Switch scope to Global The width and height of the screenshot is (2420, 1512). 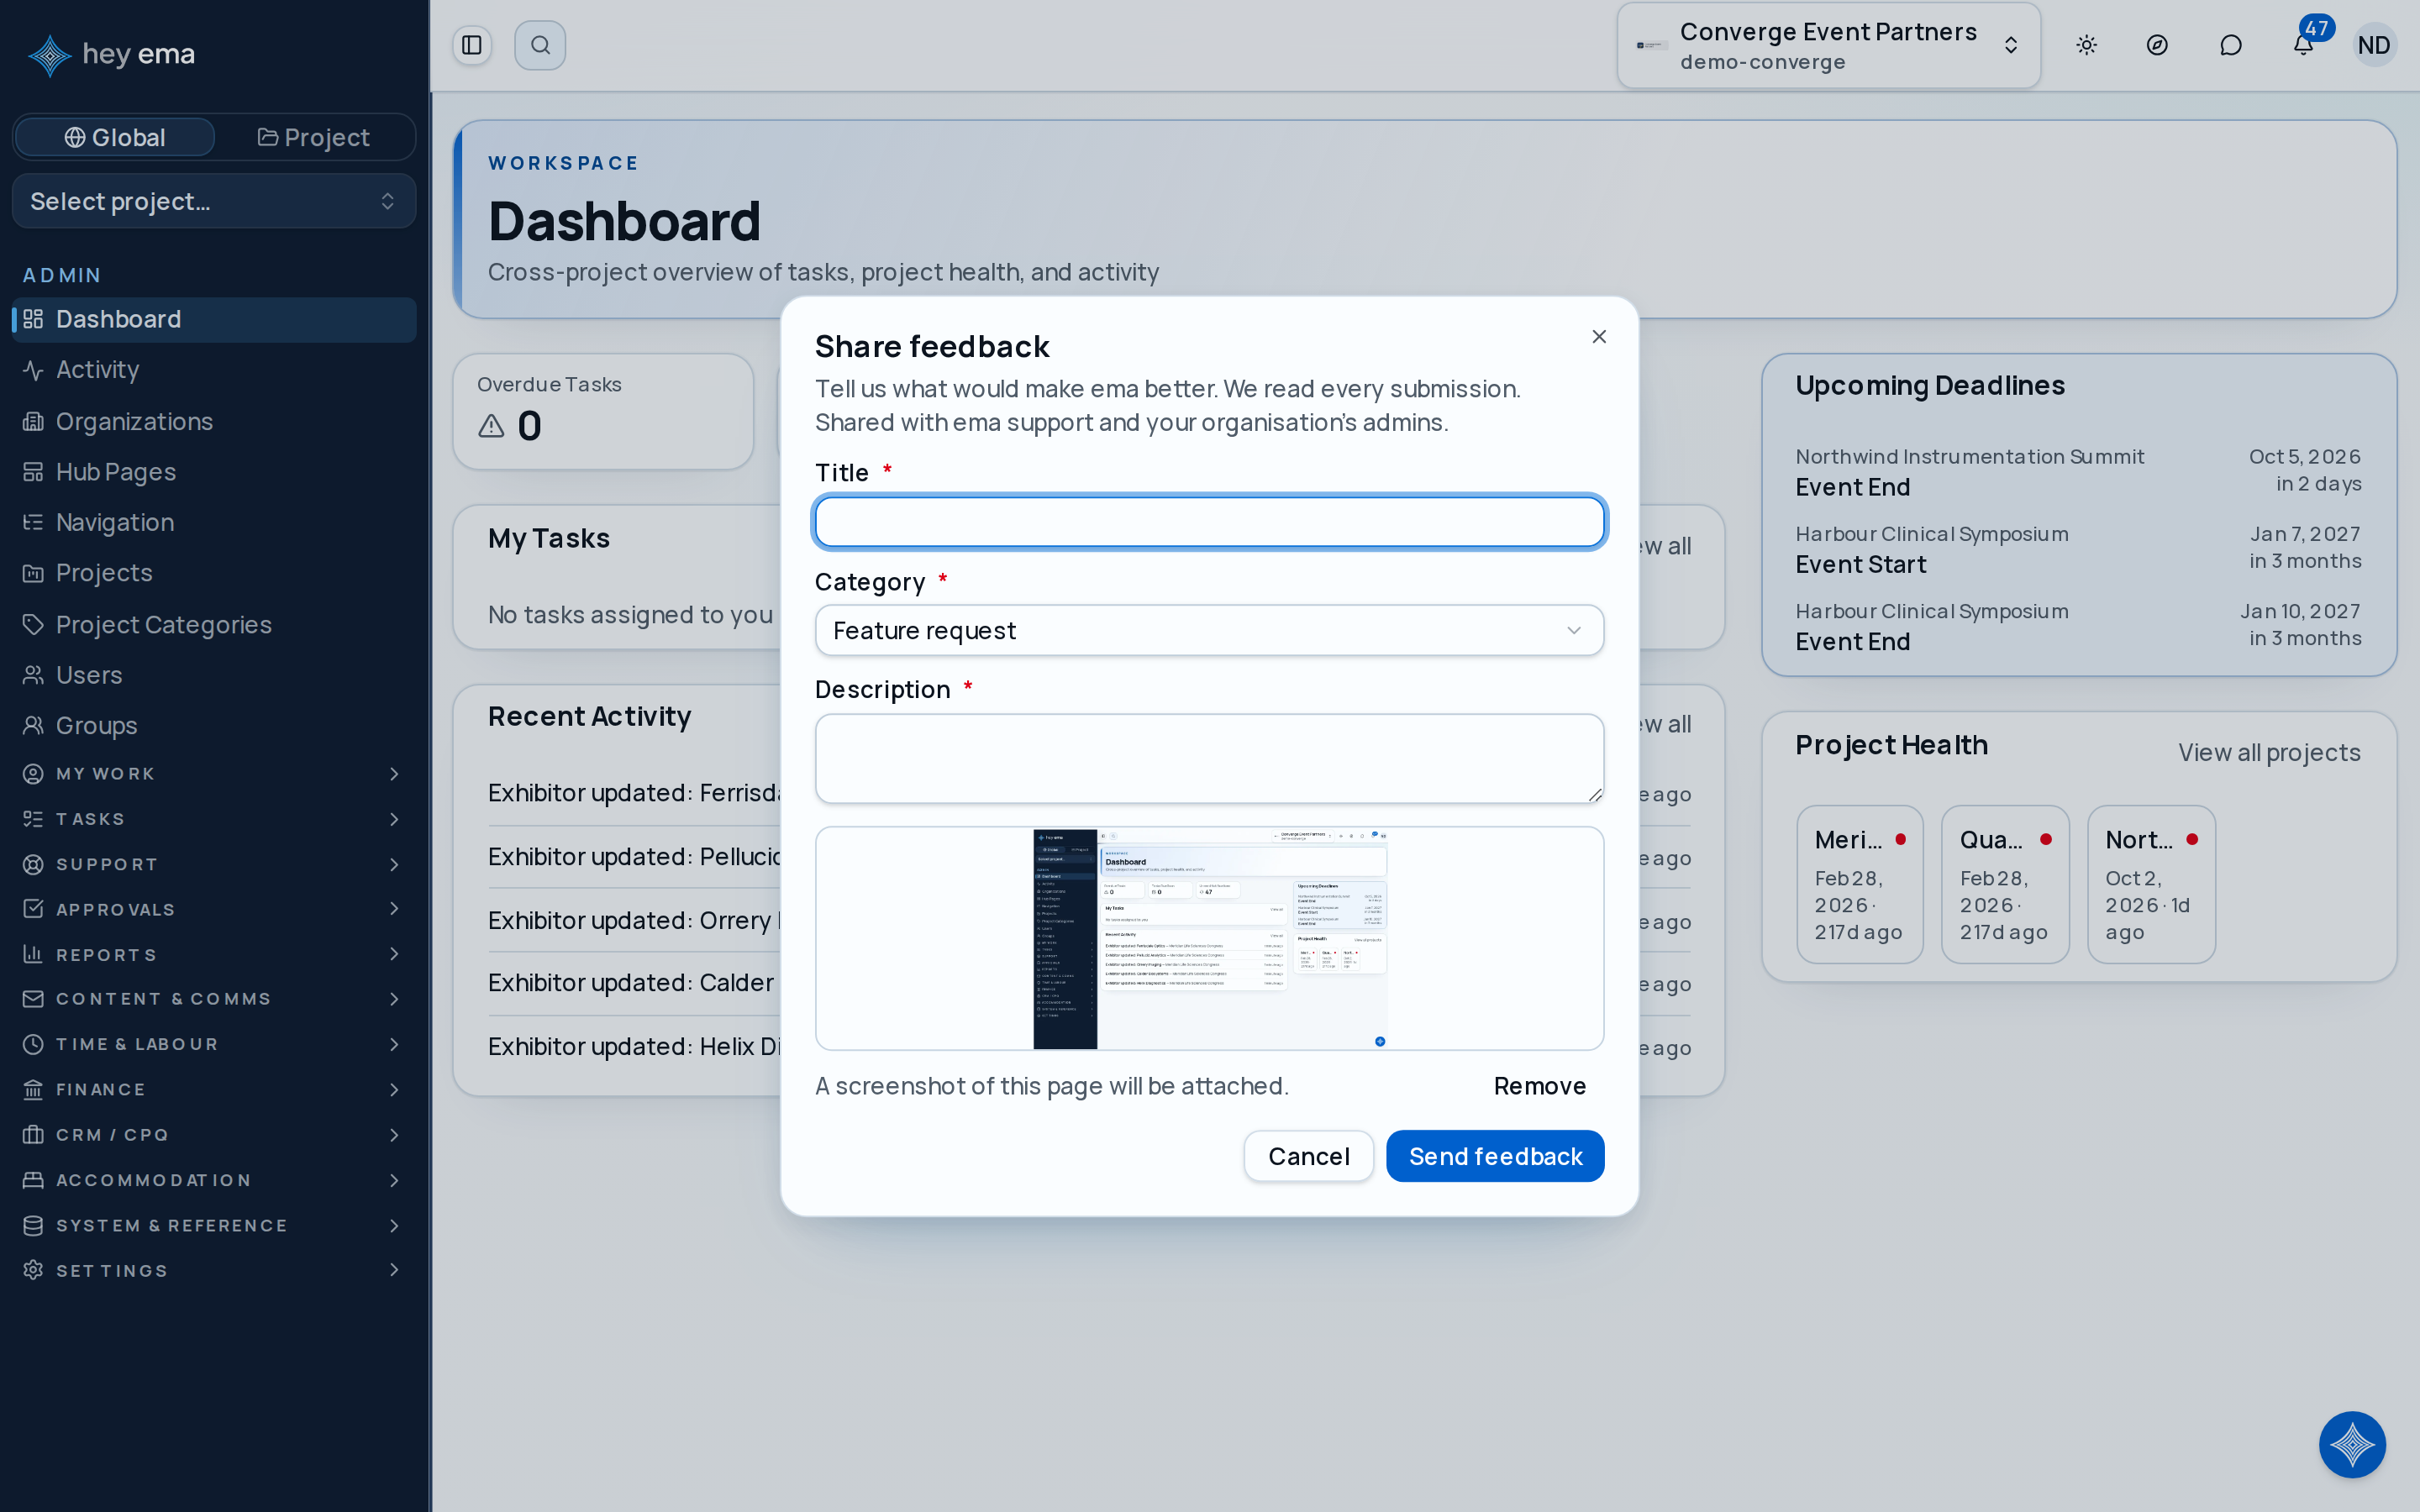[115, 137]
